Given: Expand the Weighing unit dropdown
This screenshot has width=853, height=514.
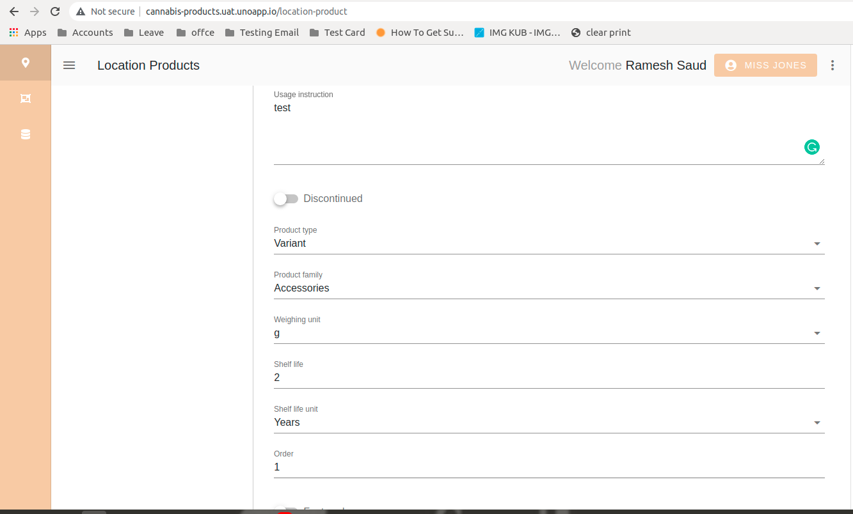Looking at the screenshot, I should coord(548,333).
